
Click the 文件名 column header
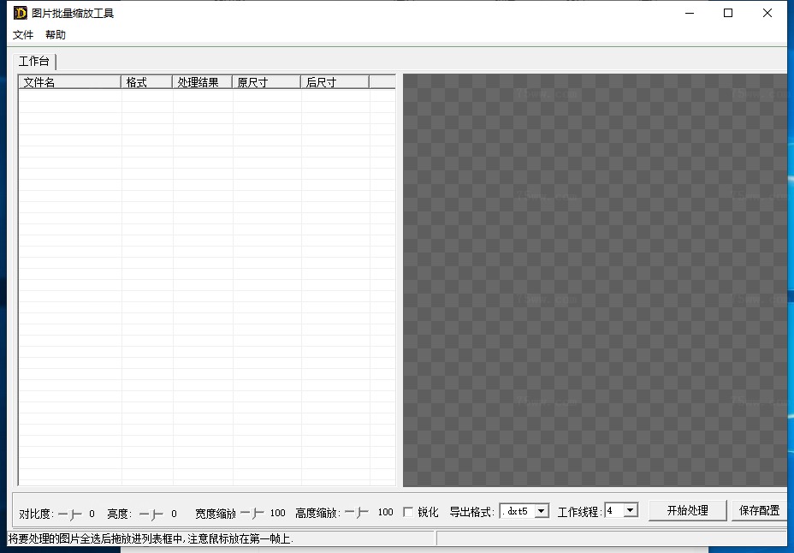tap(69, 82)
